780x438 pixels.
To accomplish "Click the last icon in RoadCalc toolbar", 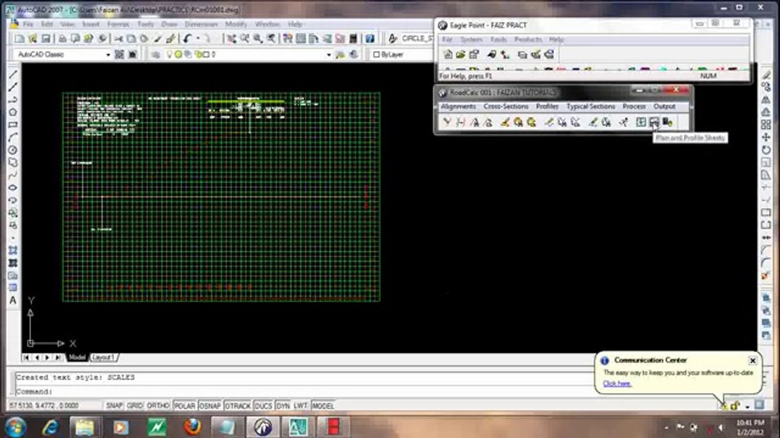I will point(667,122).
